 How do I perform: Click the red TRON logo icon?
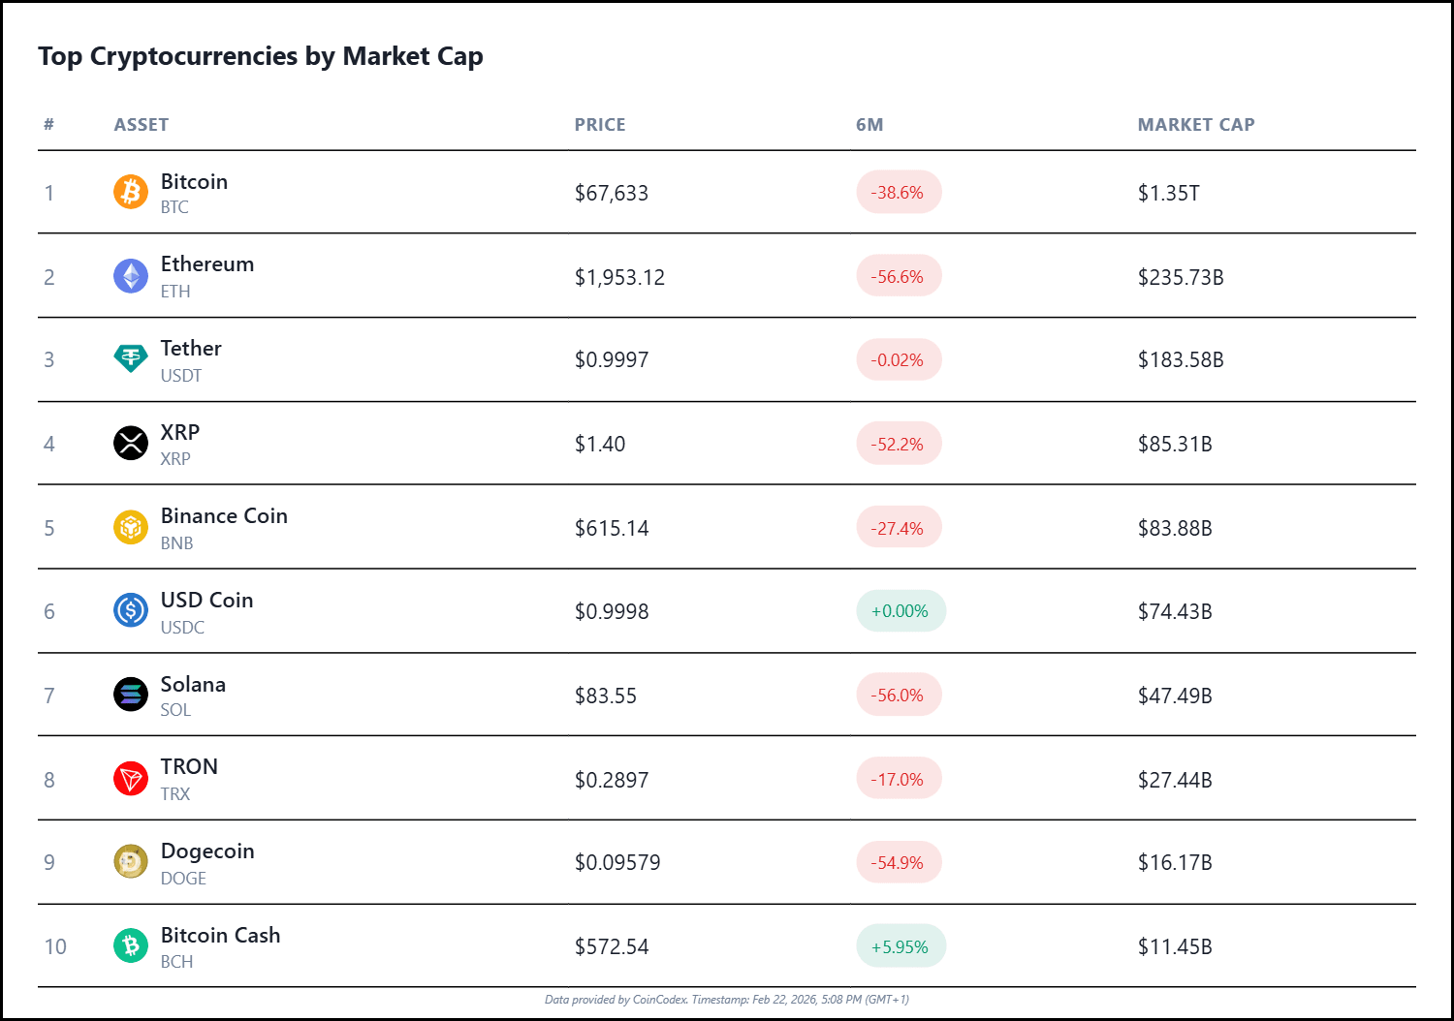(131, 779)
